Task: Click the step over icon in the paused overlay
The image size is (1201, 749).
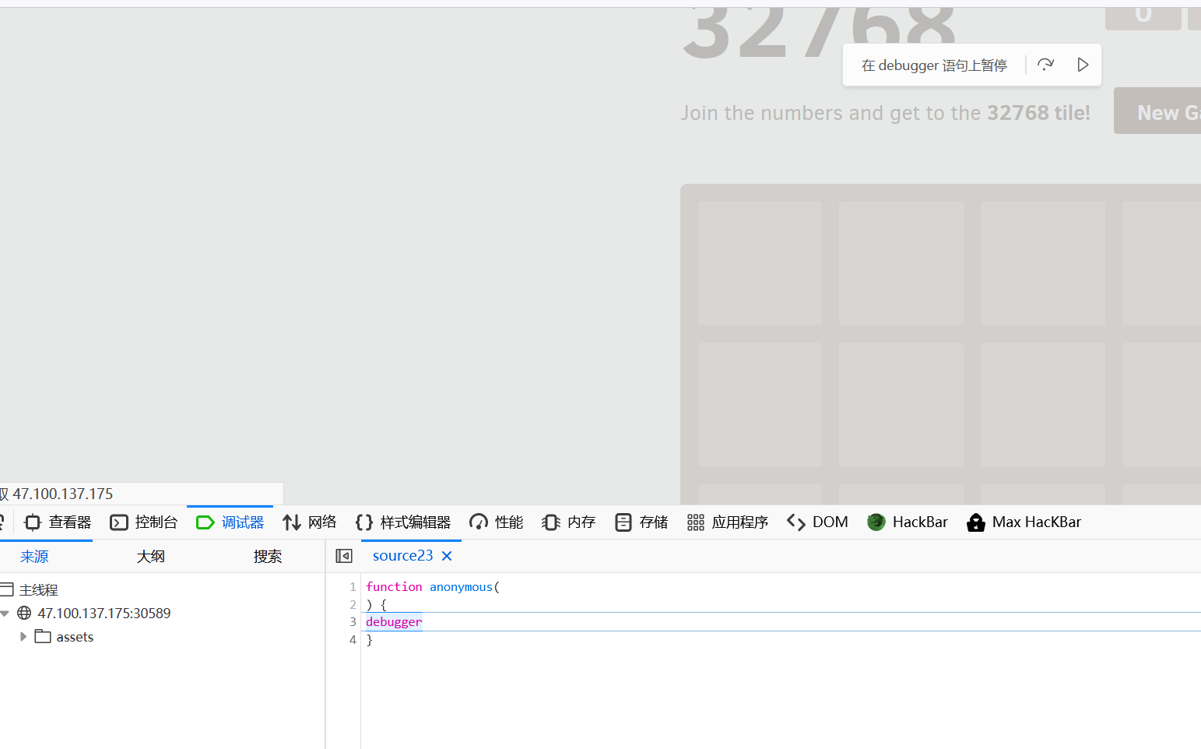Action: 1045,65
